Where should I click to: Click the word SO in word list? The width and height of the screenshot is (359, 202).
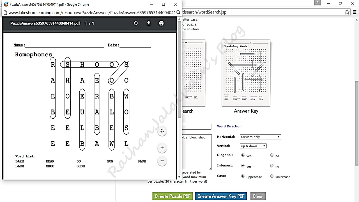pyautogui.click(x=79, y=161)
